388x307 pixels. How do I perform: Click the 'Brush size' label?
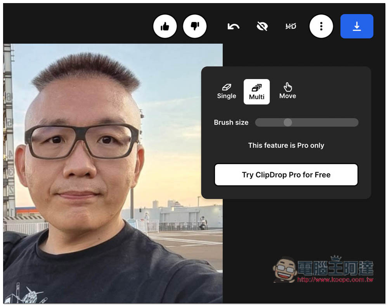click(231, 122)
